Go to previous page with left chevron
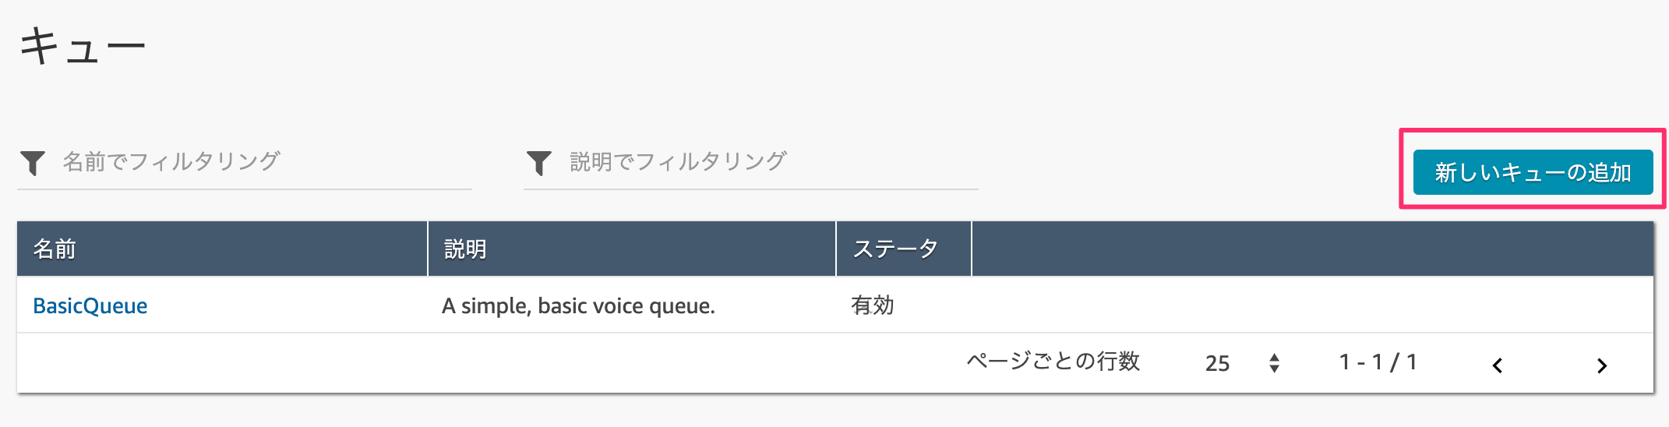1669x427 pixels. (1497, 365)
